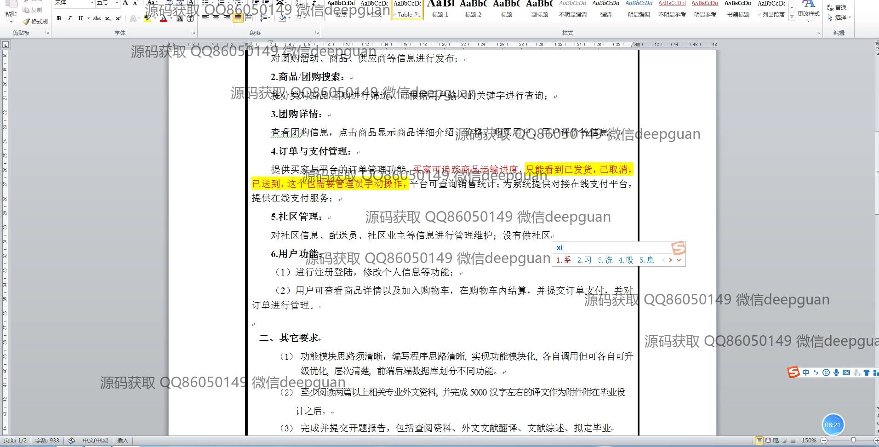Open the font size dropdown
Screen dimensions: 879x447
pos(117,3)
